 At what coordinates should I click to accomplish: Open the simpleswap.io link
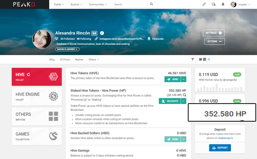pyautogui.click(x=225, y=138)
